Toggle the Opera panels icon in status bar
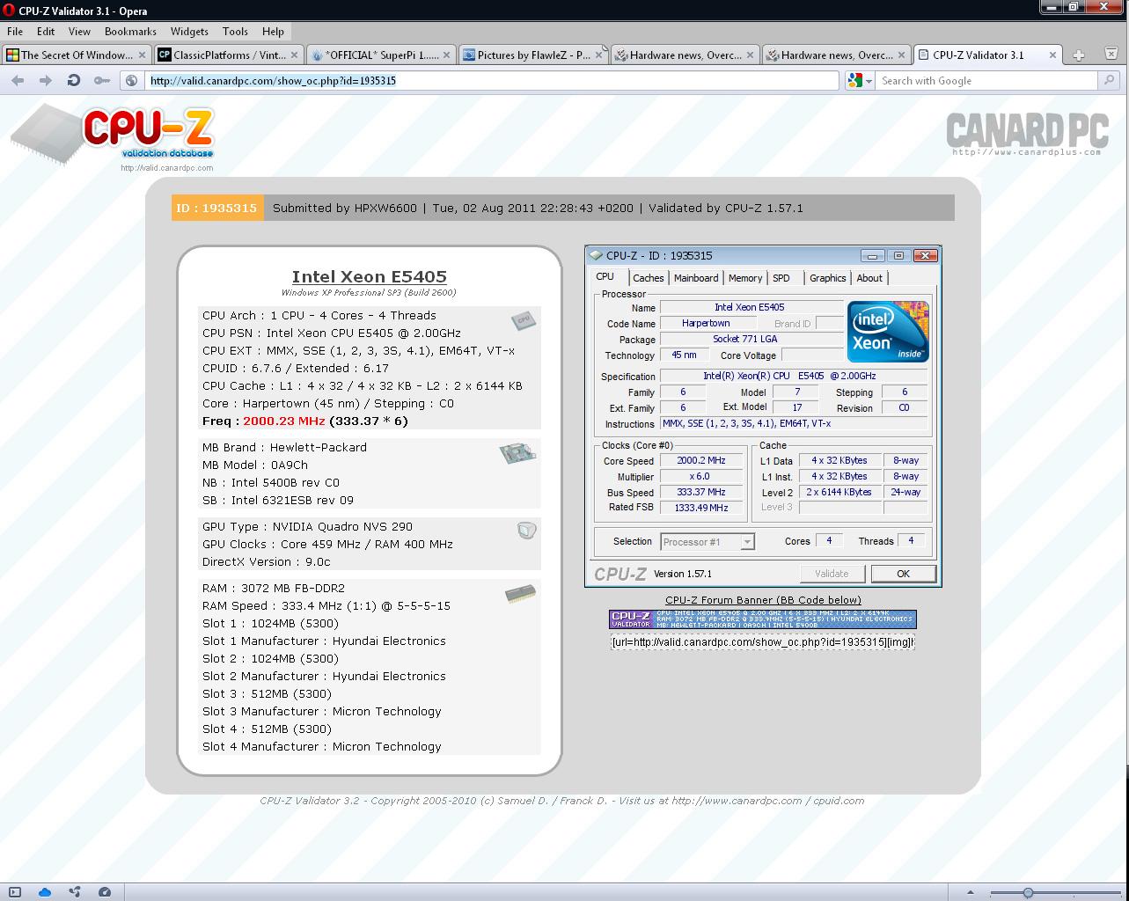 (x=15, y=891)
